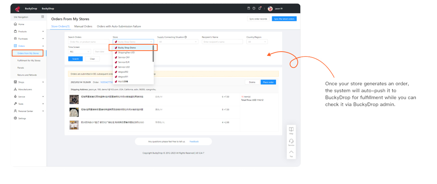Click the Sync order records button
Image resolution: width=437 pixels, height=184 pixels.
click(x=258, y=19)
